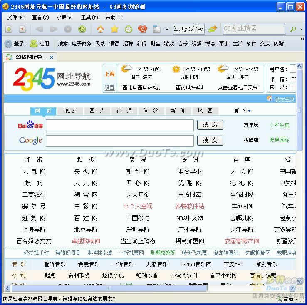Open history with the clock icon
Screen dimensions: 307x305
129,30
